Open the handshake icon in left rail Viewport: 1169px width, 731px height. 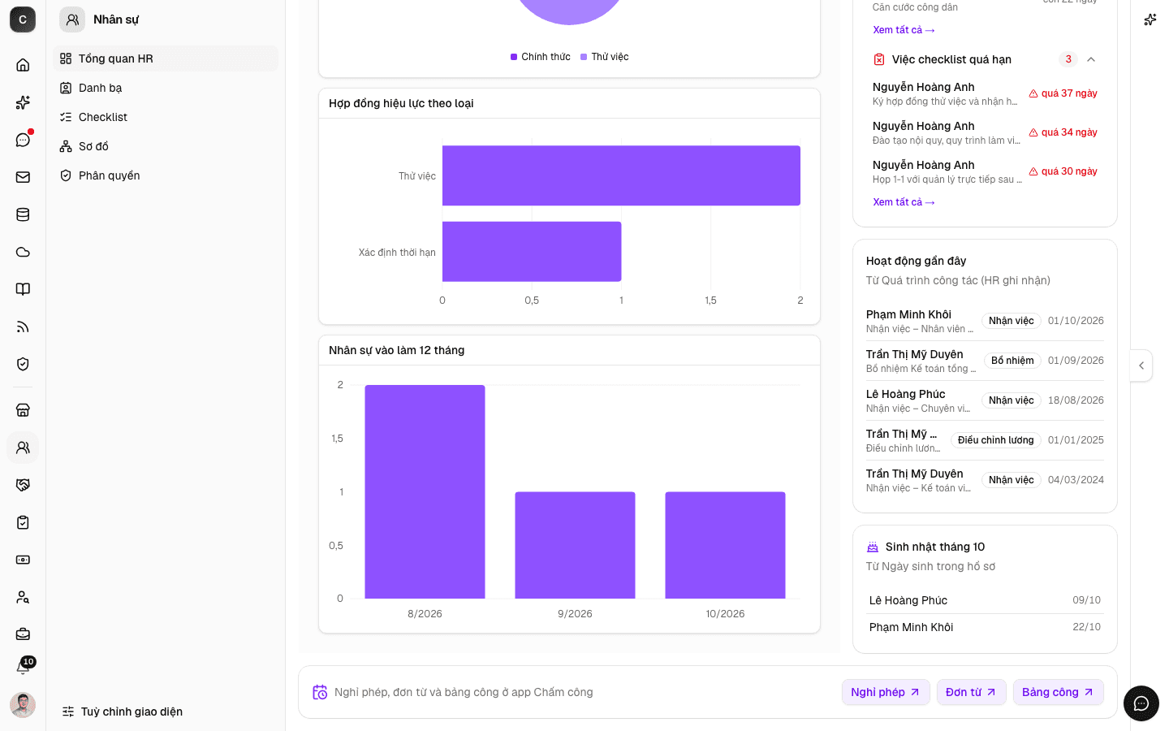pos(23,485)
